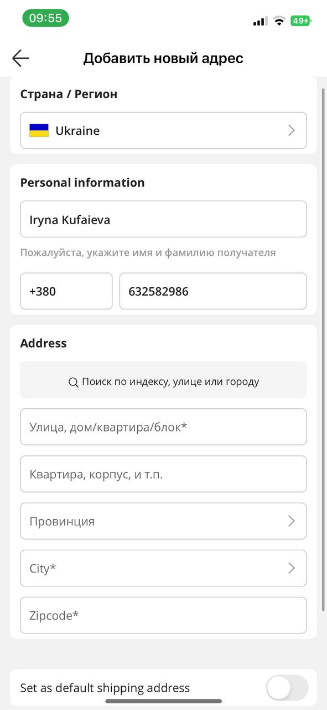
Task: Tap the back arrow icon
Action: (20, 58)
